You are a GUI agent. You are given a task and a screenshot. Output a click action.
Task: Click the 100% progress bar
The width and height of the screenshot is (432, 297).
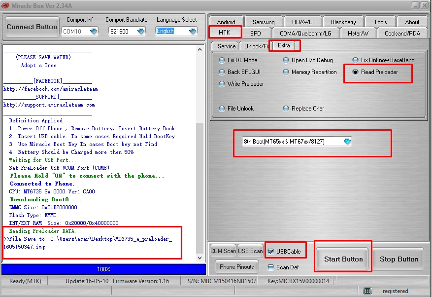(103, 269)
